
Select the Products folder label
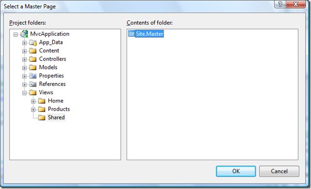[x=59, y=109]
